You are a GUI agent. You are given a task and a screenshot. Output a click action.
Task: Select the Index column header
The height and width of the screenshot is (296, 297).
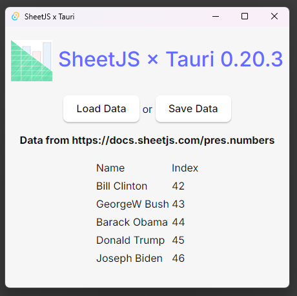tap(185, 168)
